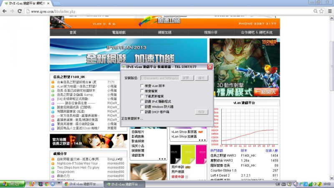Viewport: 334px width, 188px height.
Task: Click the installation path text field
Action: [x=159, y=78]
